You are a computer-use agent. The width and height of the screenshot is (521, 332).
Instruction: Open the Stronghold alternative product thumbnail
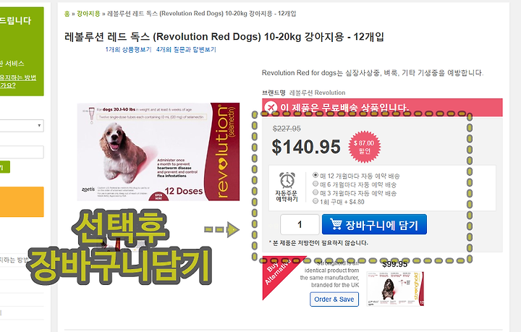tap(395, 289)
